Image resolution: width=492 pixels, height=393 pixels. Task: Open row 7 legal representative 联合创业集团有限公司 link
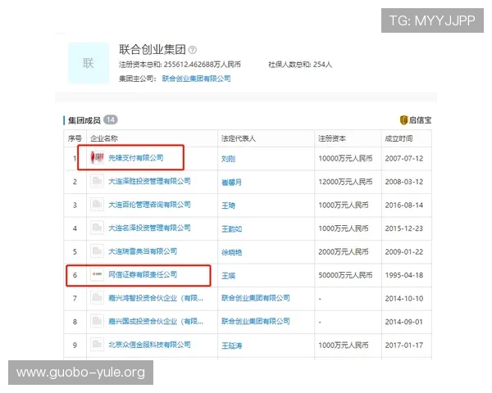255,298
